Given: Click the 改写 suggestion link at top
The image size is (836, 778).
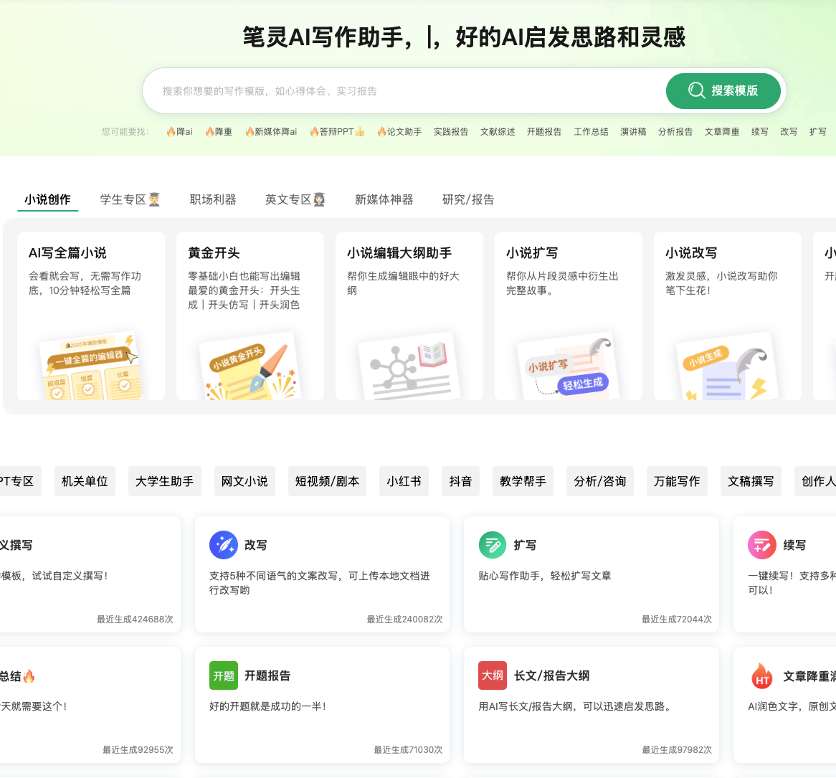Looking at the screenshot, I should 789,132.
